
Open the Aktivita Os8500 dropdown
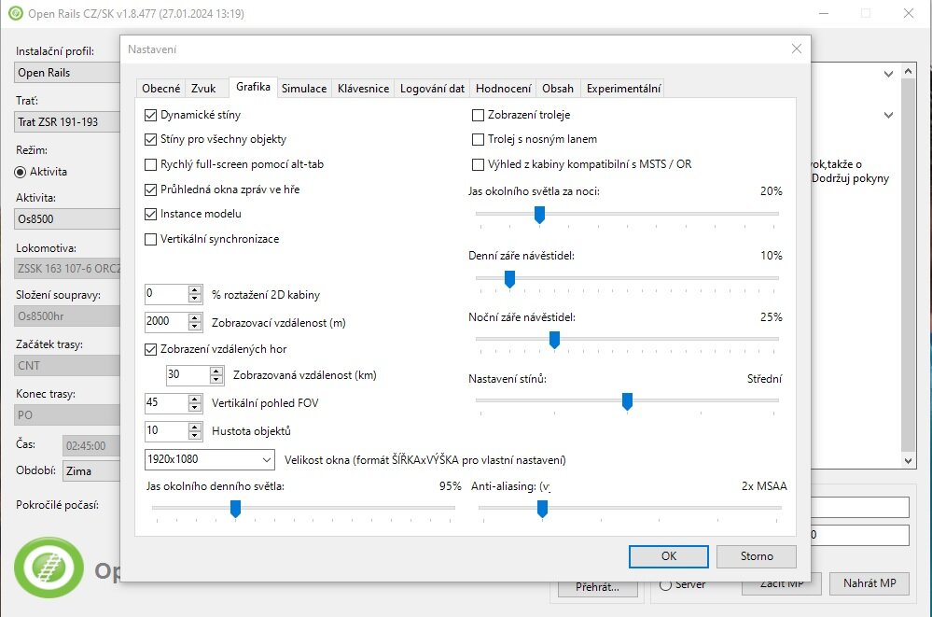tap(67, 219)
